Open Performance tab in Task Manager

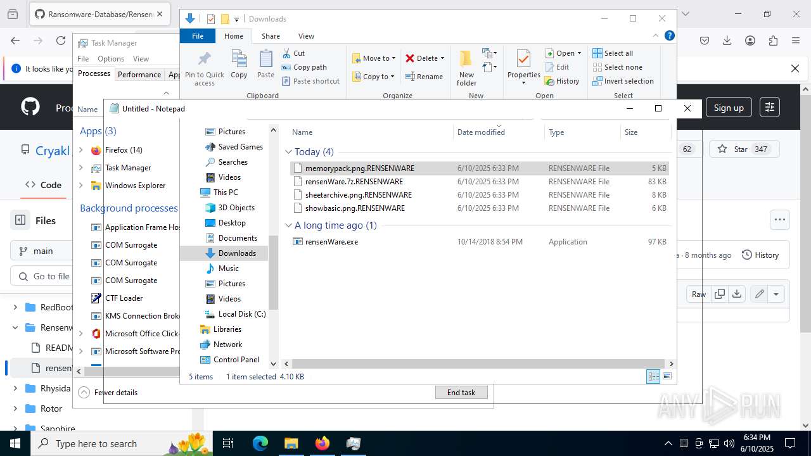pos(139,75)
